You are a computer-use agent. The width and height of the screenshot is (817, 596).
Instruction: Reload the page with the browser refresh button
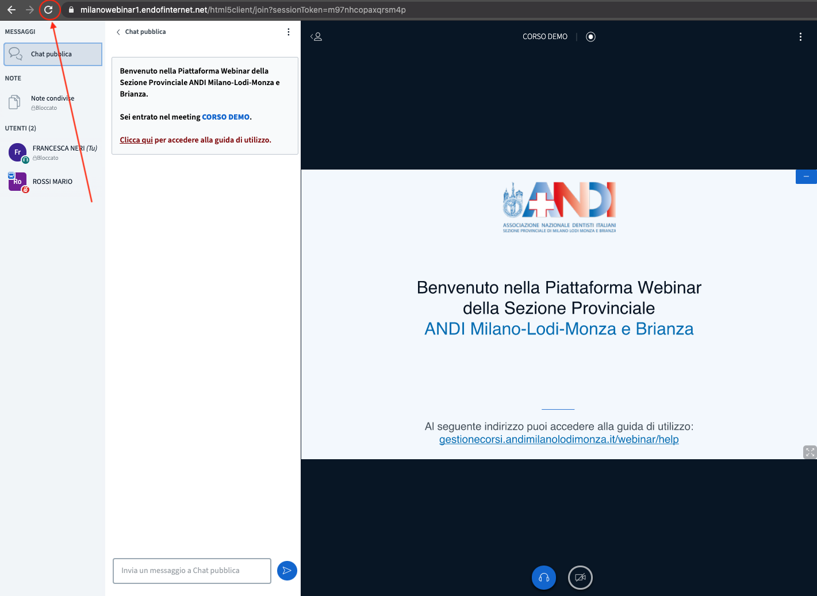[49, 10]
